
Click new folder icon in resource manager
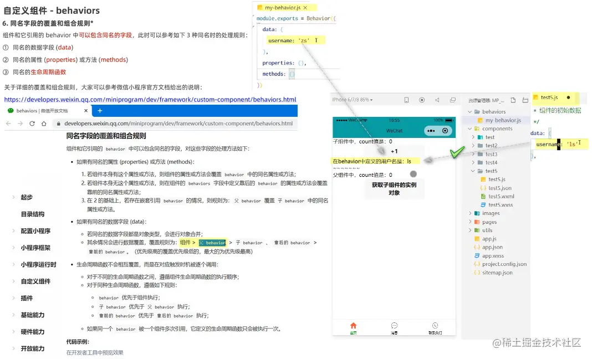(525, 100)
